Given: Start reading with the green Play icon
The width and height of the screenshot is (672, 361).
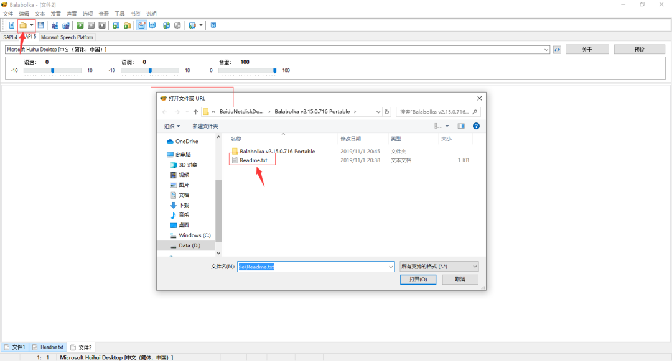Looking at the screenshot, I should [x=80, y=25].
